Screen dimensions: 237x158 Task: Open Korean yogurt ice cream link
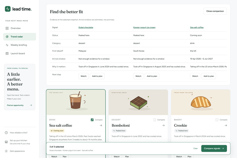pyautogui.click(x=144, y=28)
